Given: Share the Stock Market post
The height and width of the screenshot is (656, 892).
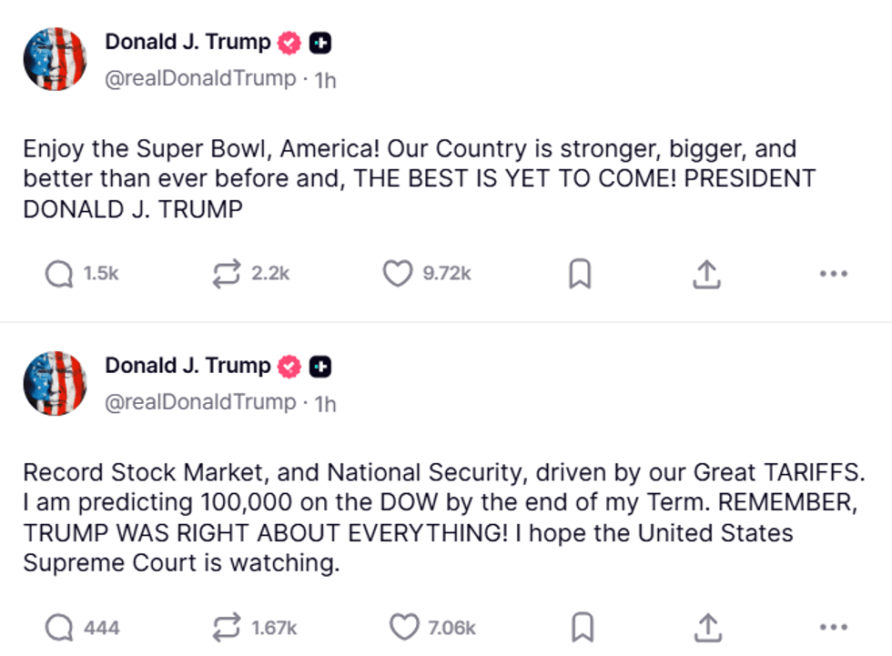Looking at the screenshot, I should [x=708, y=627].
